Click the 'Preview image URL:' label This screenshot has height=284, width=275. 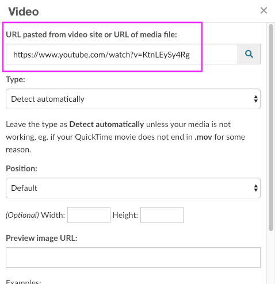[x=41, y=238]
